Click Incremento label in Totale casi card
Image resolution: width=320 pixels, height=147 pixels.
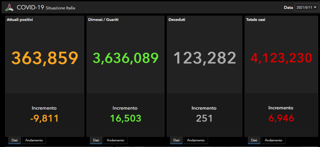[x=281, y=108]
